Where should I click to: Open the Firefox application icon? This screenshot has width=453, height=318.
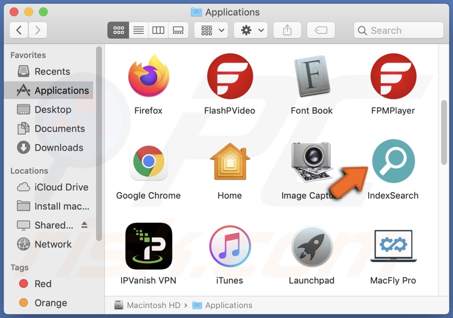pos(149,77)
